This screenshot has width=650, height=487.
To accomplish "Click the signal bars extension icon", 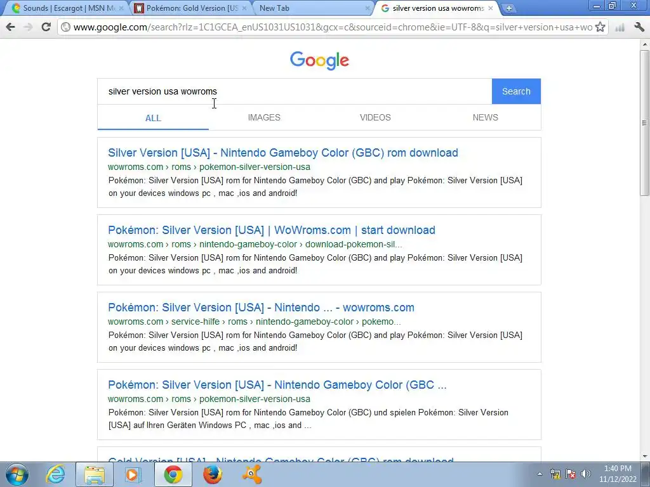I will point(620,28).
